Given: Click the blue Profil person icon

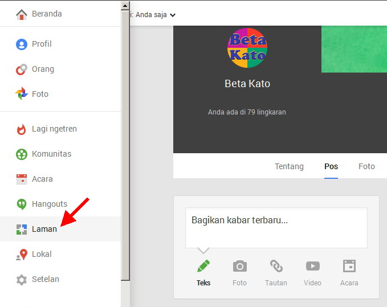Looking at the screenshot, I should (22, 44).
